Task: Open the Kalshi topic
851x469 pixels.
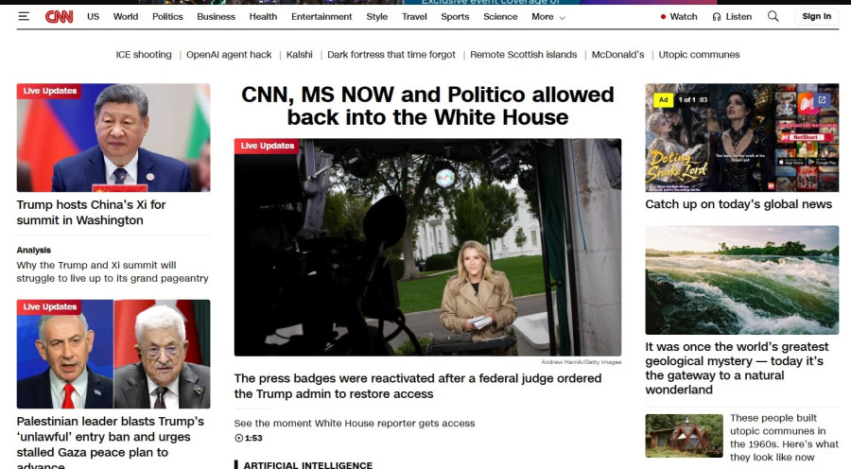Action: pyautogui.click(x=299, y=54)
